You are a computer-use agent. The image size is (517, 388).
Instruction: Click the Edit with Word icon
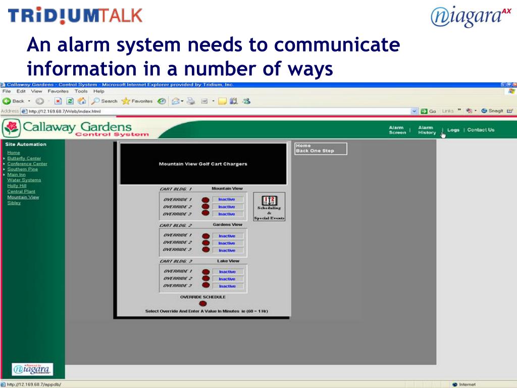(x=204, y=101)
